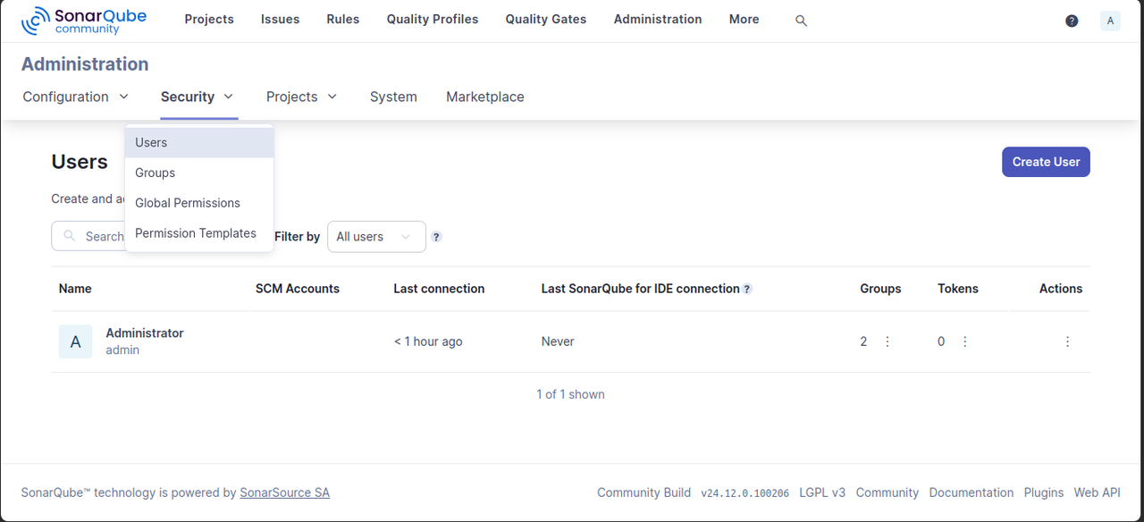This screenshot has width=1144, height=522.
Task: Click the search magnifier in top navigation
Action: [801, 21]
